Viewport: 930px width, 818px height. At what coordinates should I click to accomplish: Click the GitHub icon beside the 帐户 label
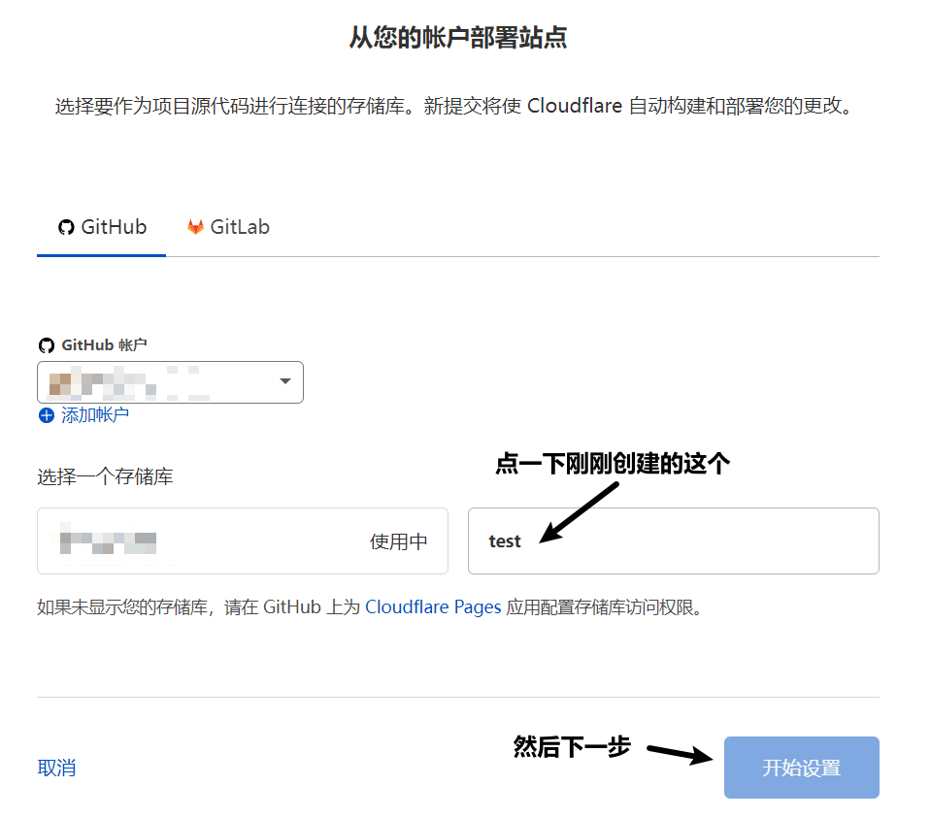tap(46, 344)
